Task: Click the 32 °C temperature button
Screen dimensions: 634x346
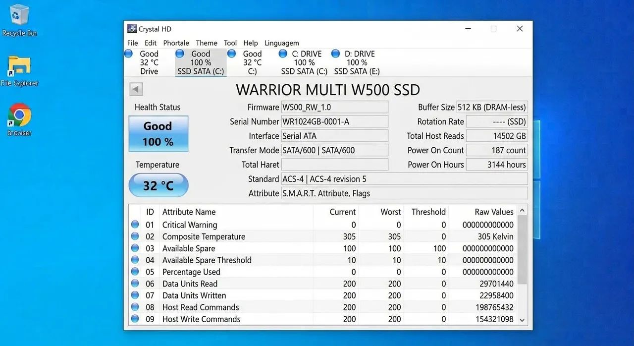Action: pos(158,186)
